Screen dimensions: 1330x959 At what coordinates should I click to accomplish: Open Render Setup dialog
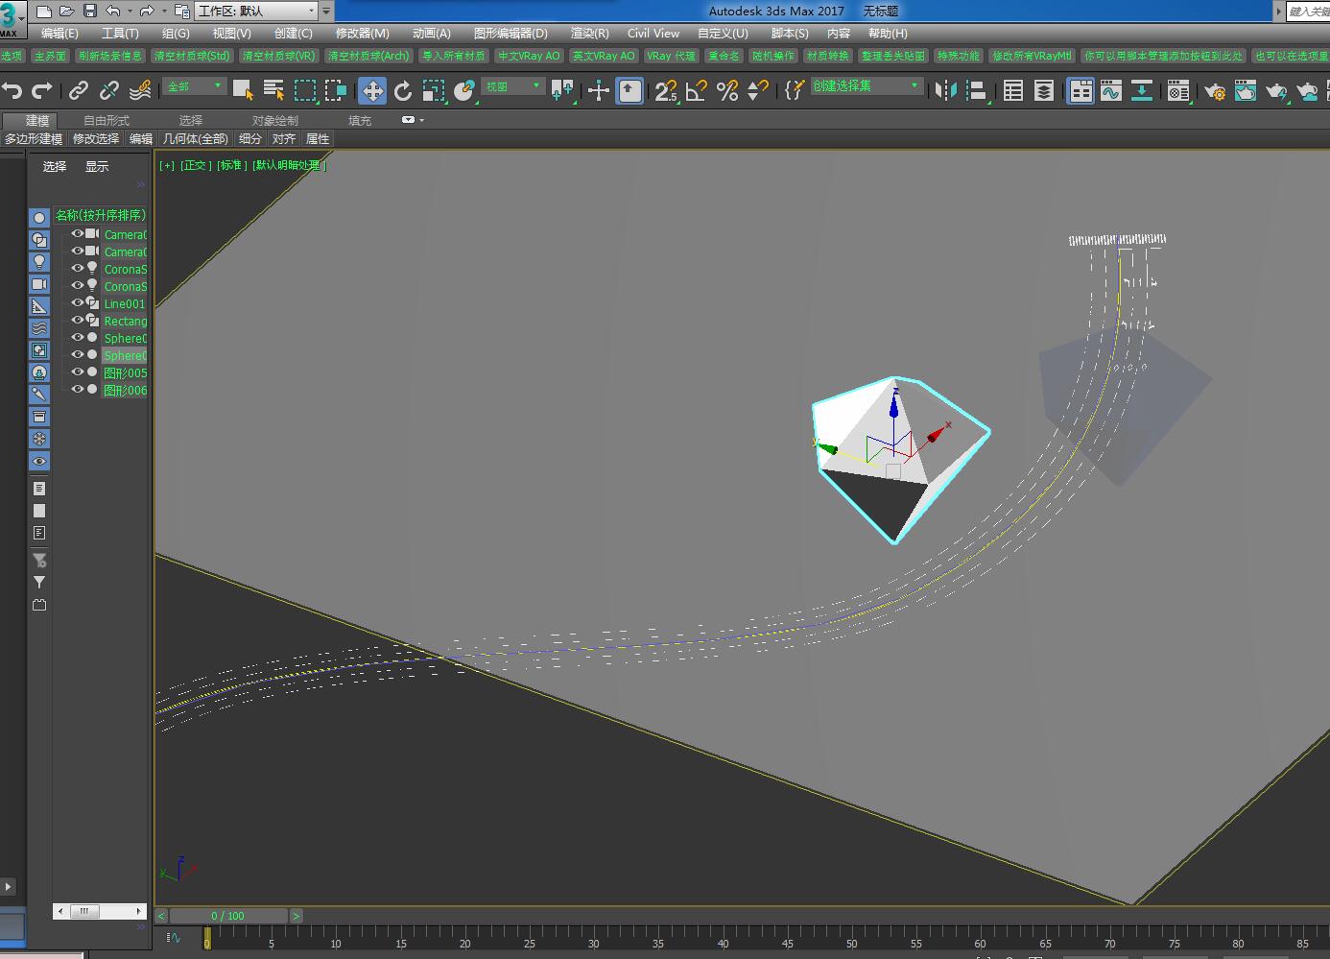1215,90
